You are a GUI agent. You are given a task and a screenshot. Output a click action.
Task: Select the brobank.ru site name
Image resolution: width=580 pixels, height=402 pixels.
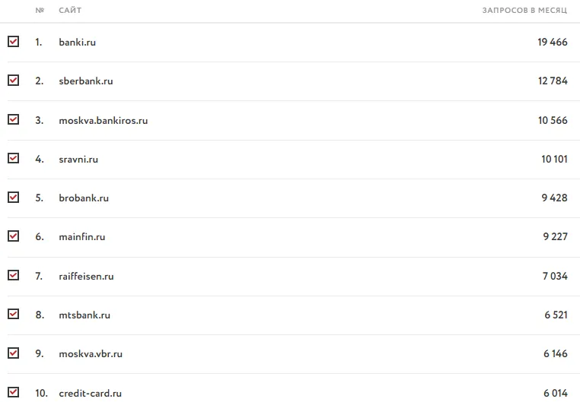click(x=84, y=198)
